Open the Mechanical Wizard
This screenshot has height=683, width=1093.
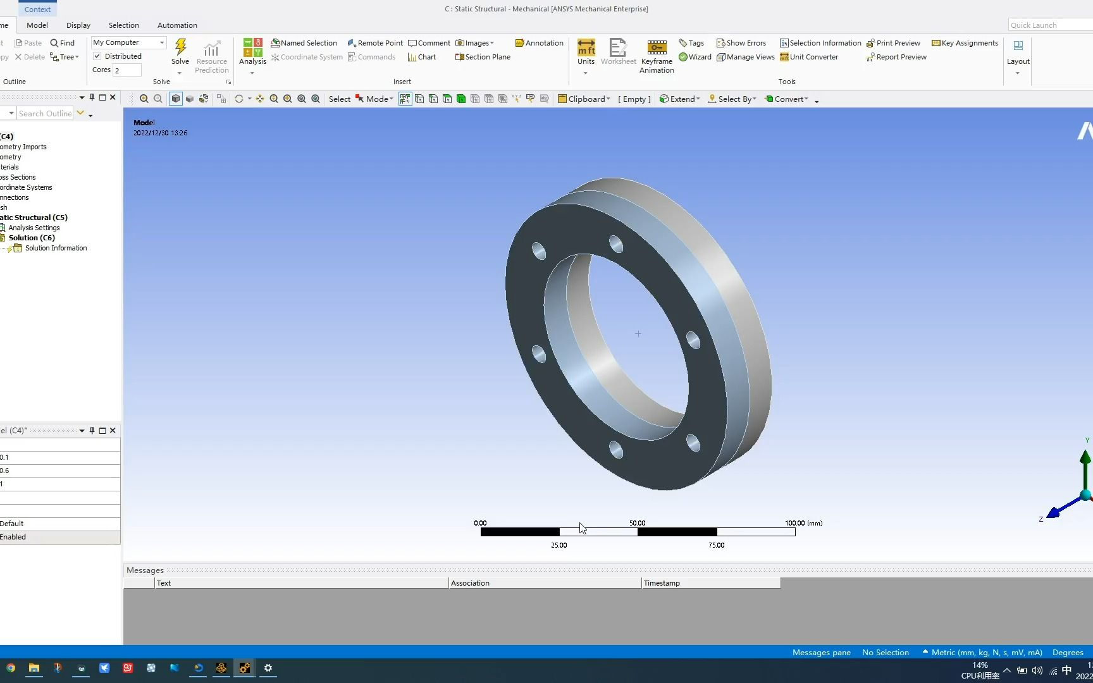coord(695,57)
